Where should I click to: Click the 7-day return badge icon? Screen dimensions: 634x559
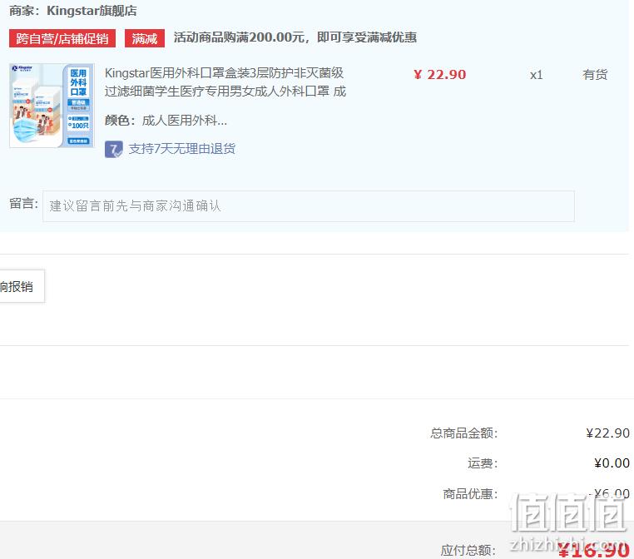click(114, 149)
